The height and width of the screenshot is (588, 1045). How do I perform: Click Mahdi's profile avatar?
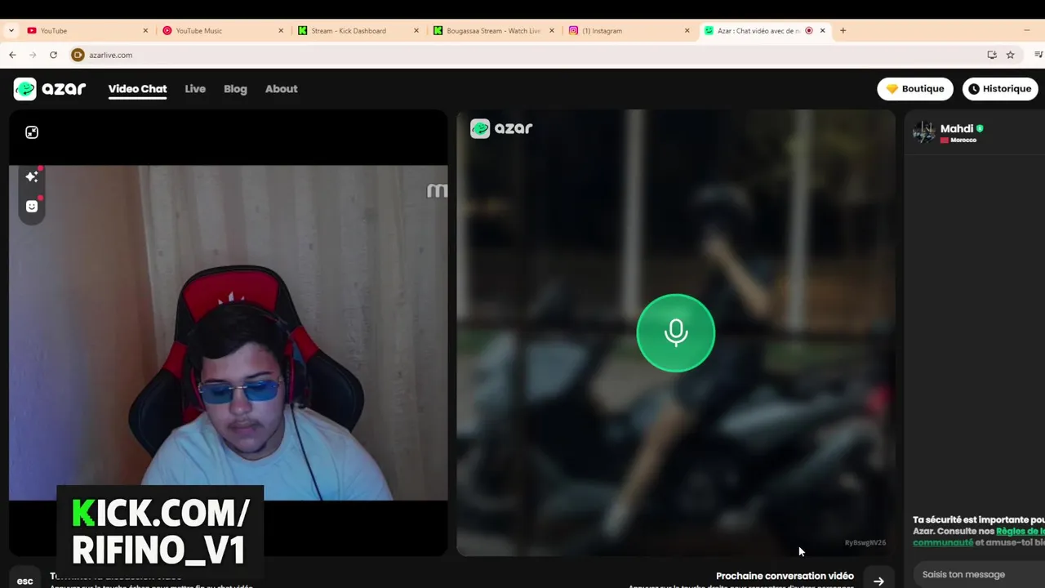pyautogui.click(x=924, y=132)
